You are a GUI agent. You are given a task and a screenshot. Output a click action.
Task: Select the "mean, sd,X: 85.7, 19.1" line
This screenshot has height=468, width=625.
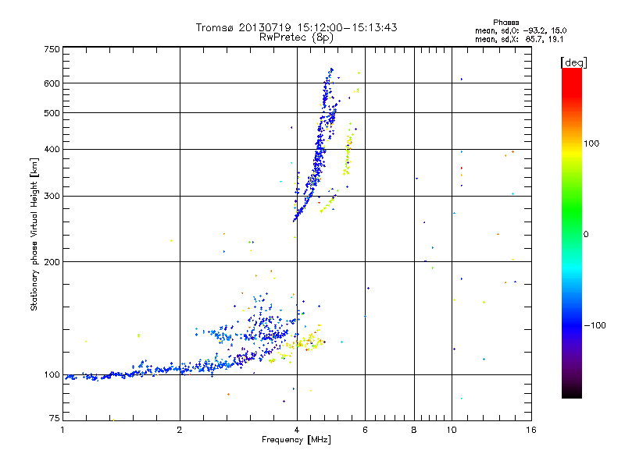click(519, 39)
